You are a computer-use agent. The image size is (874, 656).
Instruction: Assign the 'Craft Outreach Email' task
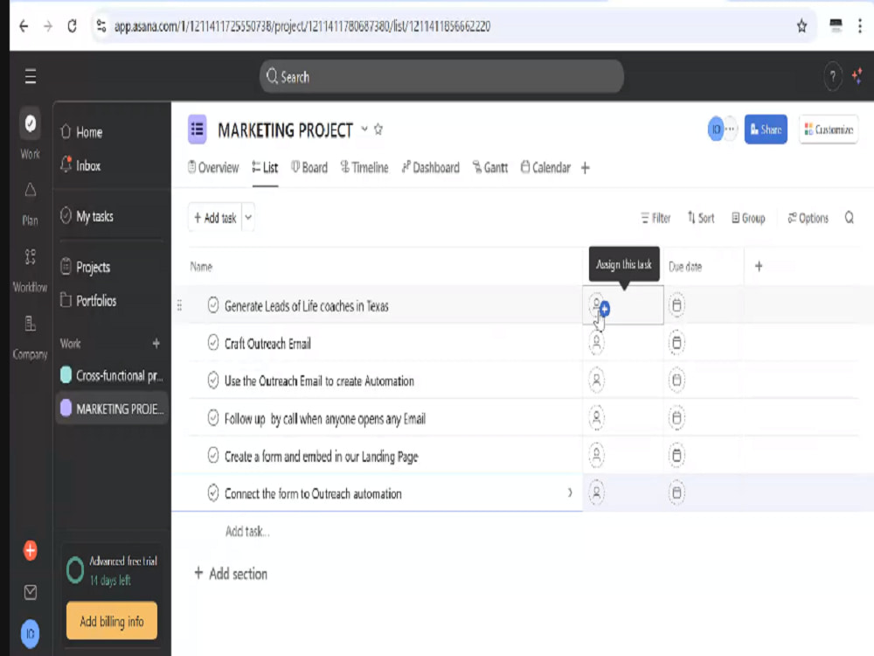coord(596,343)
